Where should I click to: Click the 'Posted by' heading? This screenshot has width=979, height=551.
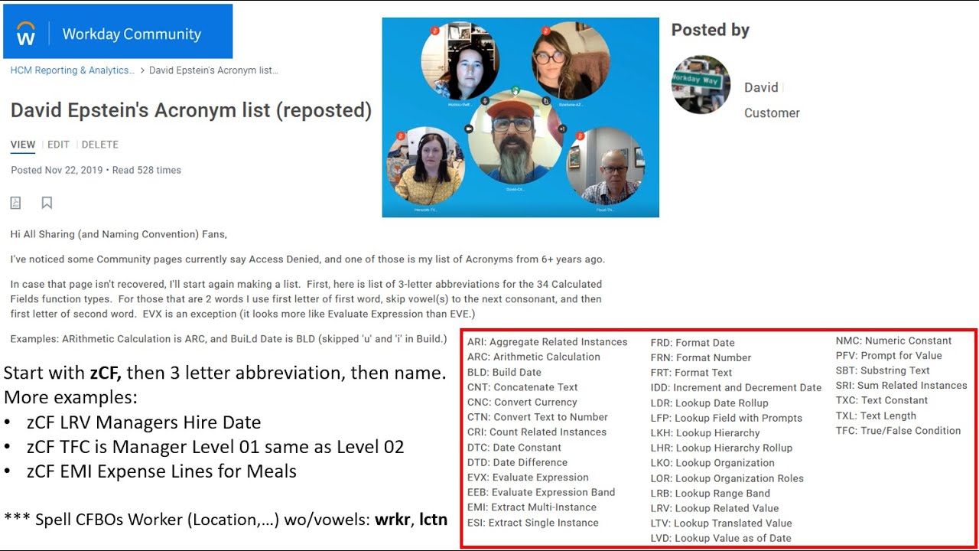[x=711, y=30]
